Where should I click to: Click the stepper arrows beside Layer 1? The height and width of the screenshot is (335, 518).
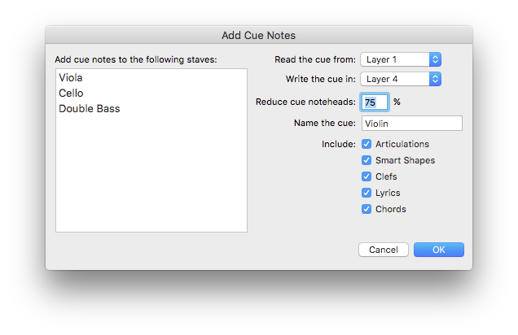[x=436, y=59]
